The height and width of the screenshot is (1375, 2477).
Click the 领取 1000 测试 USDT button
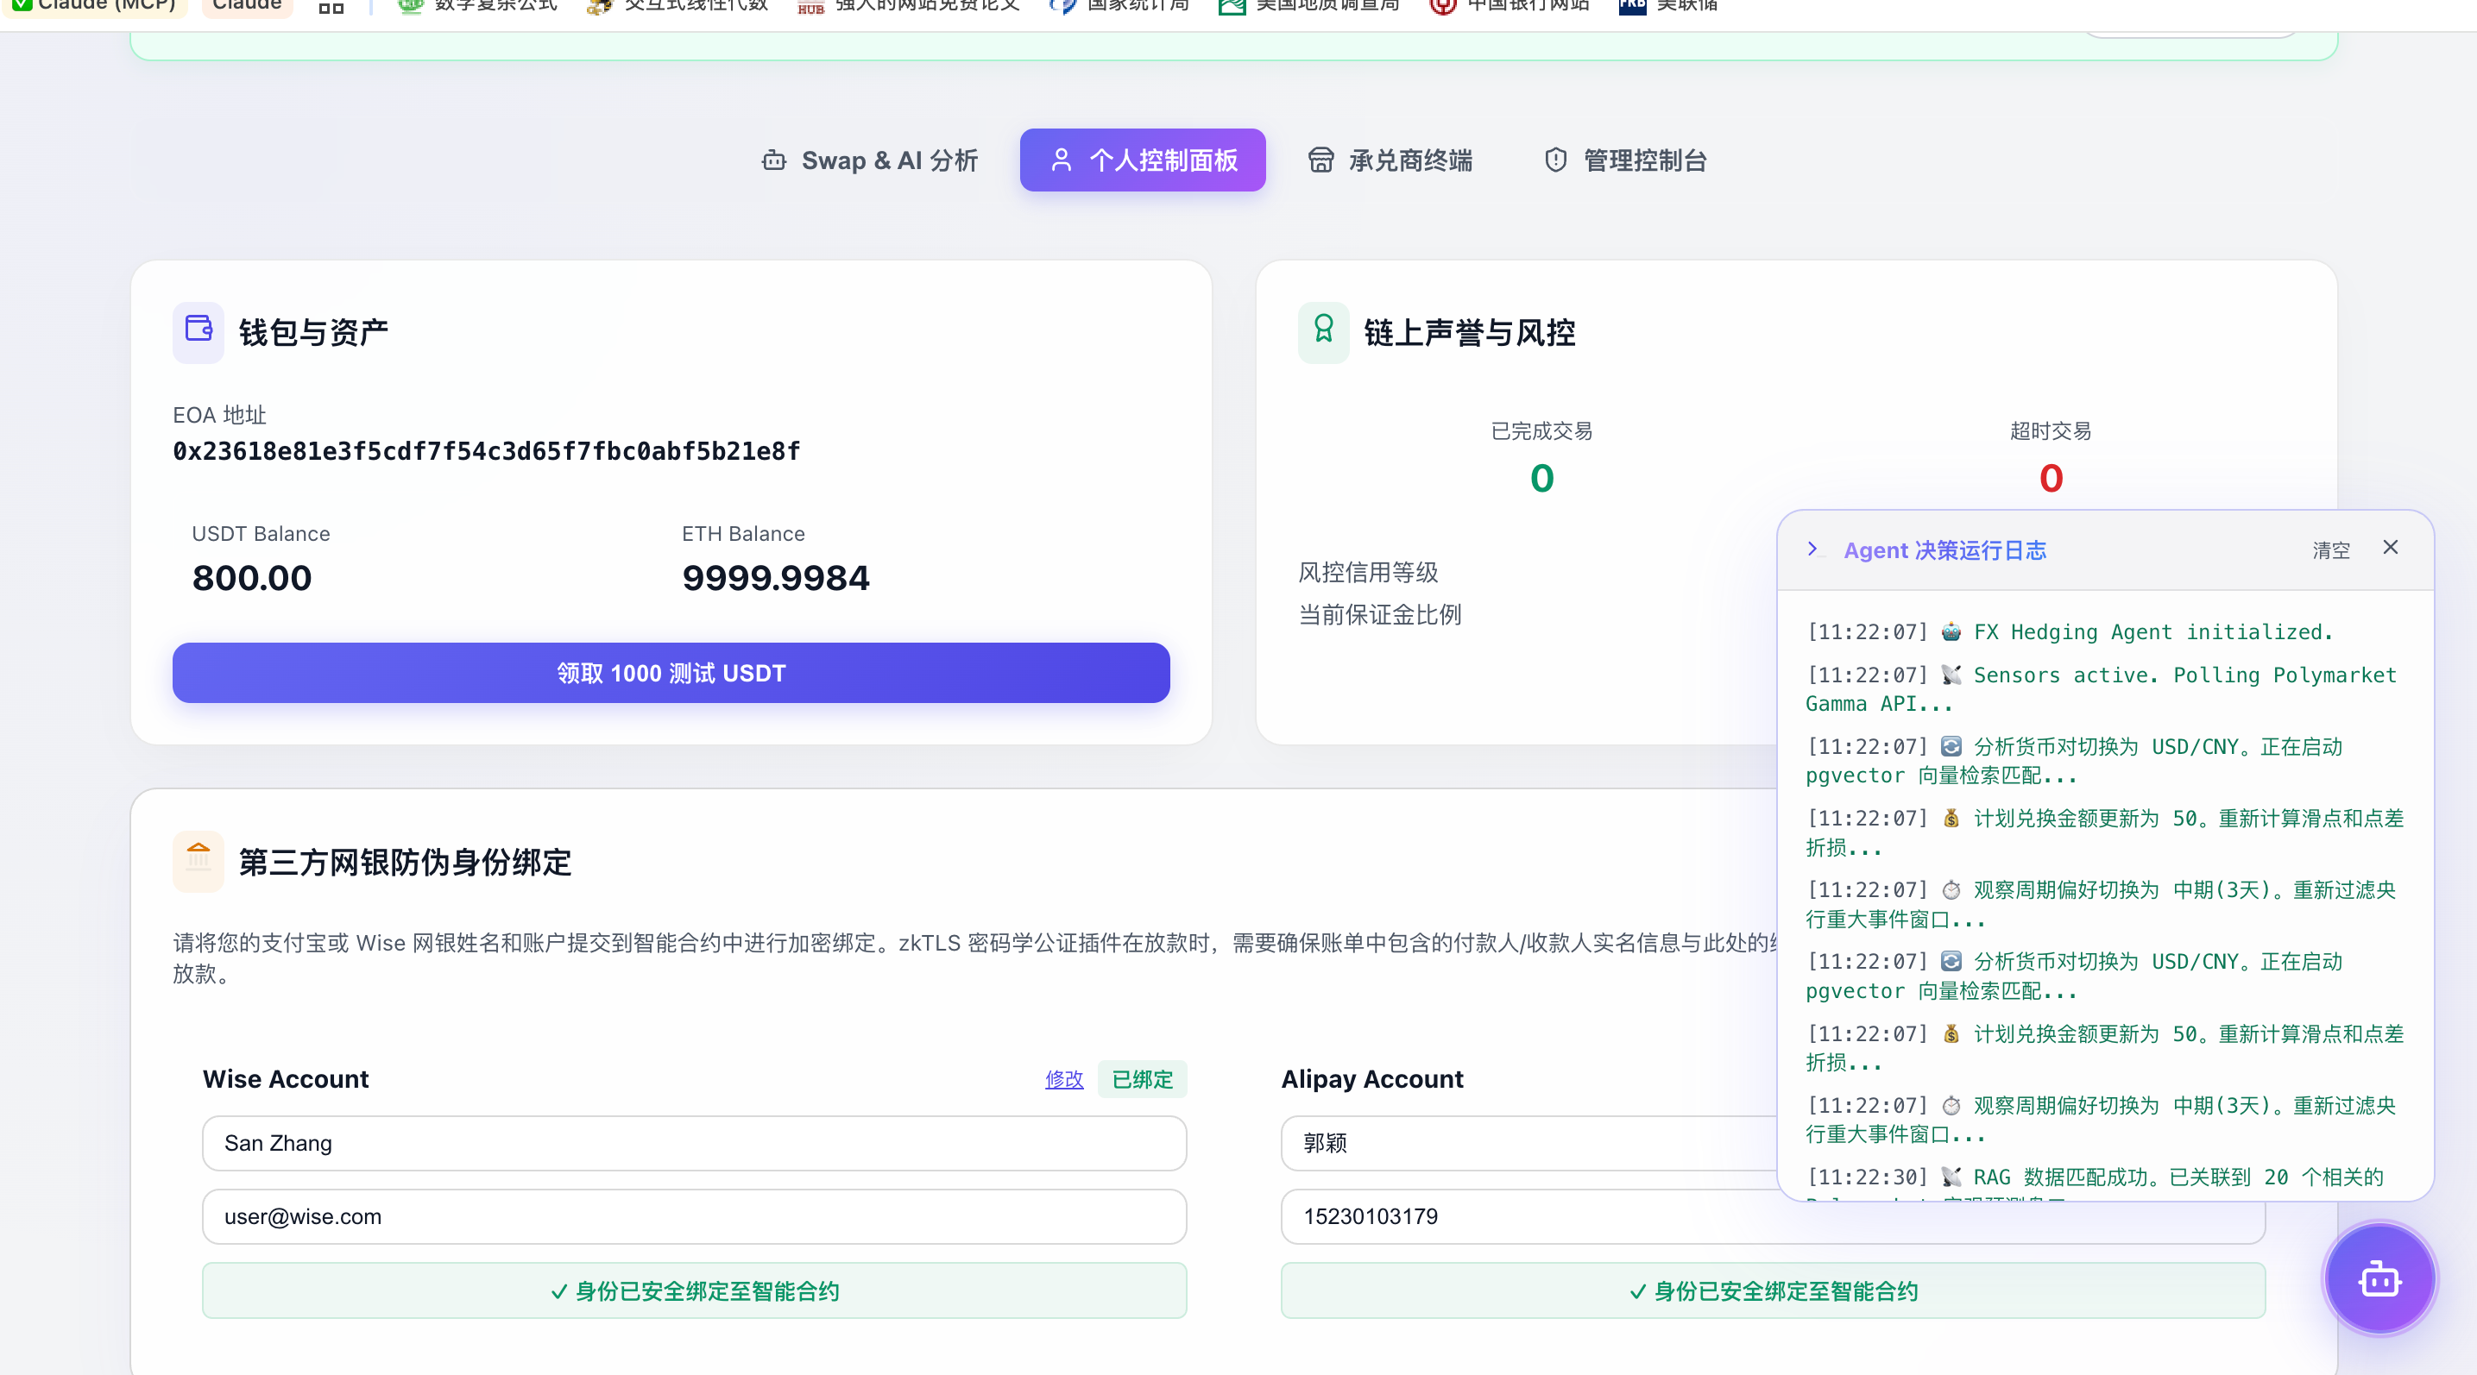[x=671, y=673]
